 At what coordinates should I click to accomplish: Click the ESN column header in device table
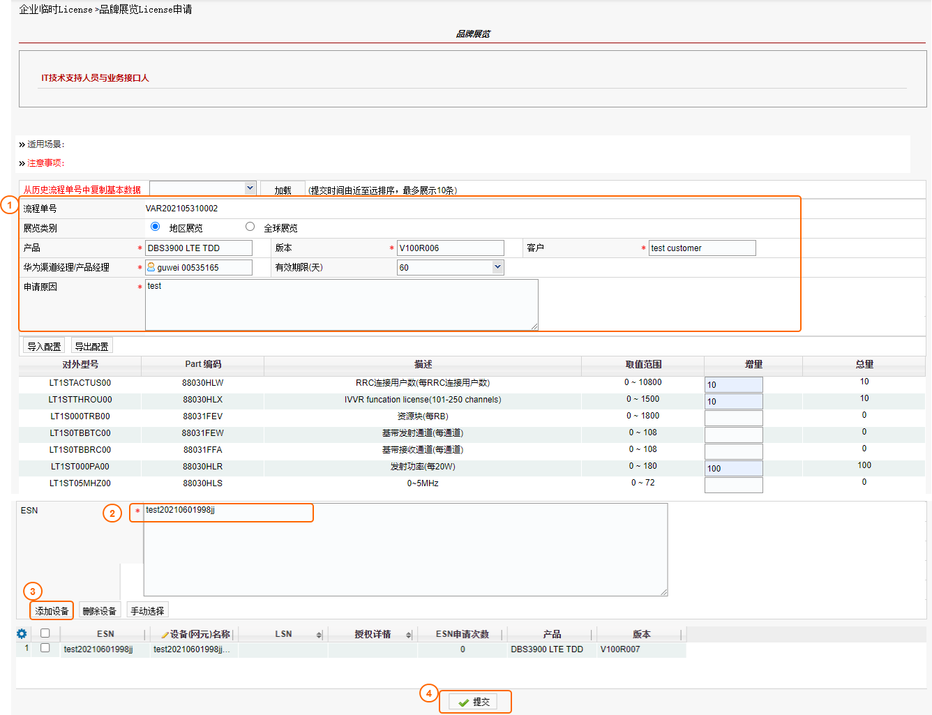(x=105, y=634)
